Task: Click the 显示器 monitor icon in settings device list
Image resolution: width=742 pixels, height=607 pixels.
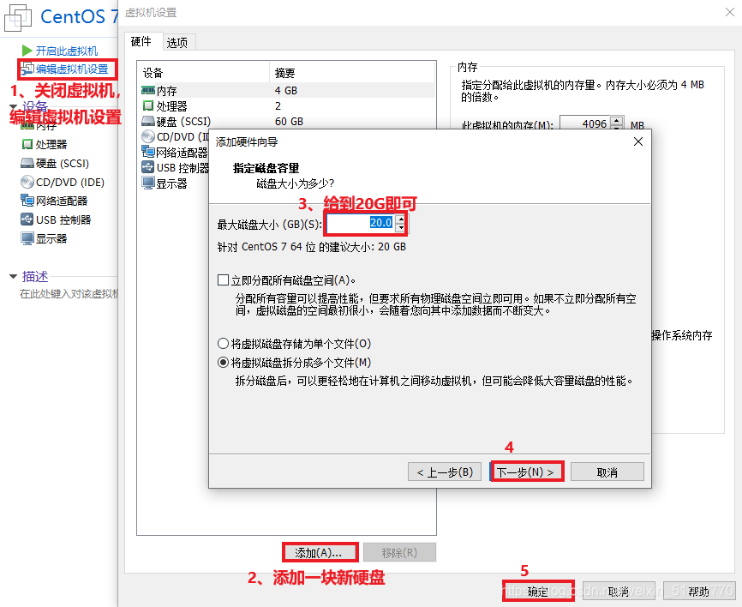Action: click(x=148, y=183)
